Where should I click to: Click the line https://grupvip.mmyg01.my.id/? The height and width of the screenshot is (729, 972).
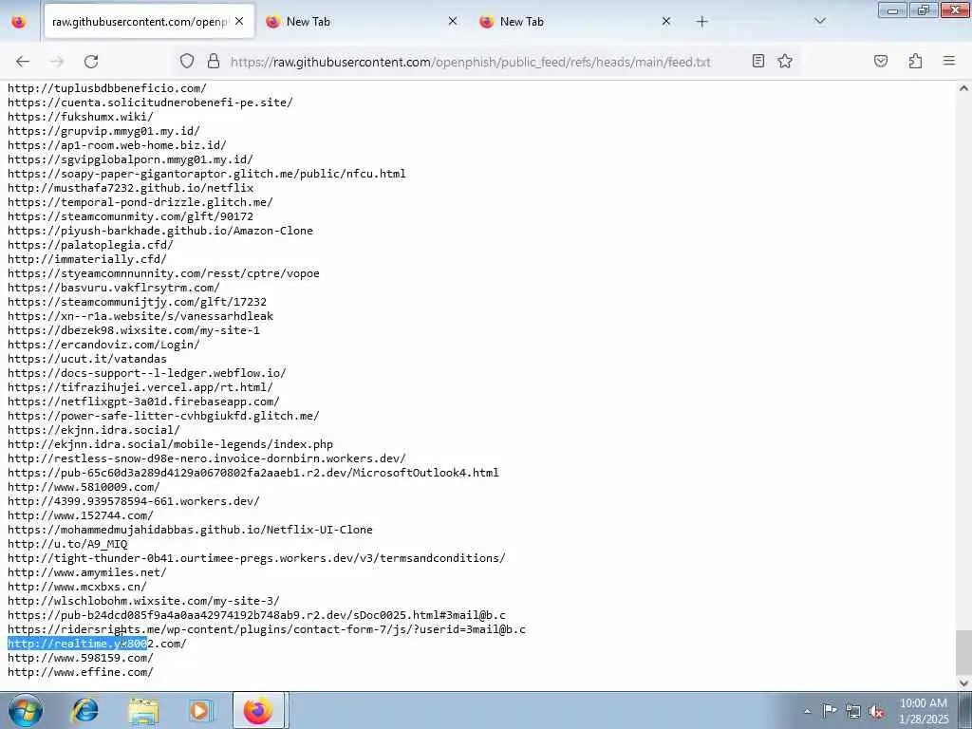[103, 131]
